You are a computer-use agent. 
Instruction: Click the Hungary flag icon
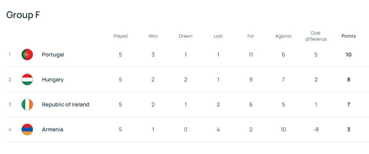pyautogui.click(x=27, y=79)
